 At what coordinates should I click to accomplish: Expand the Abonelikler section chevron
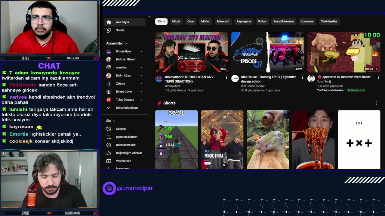(x=126, y=43)
